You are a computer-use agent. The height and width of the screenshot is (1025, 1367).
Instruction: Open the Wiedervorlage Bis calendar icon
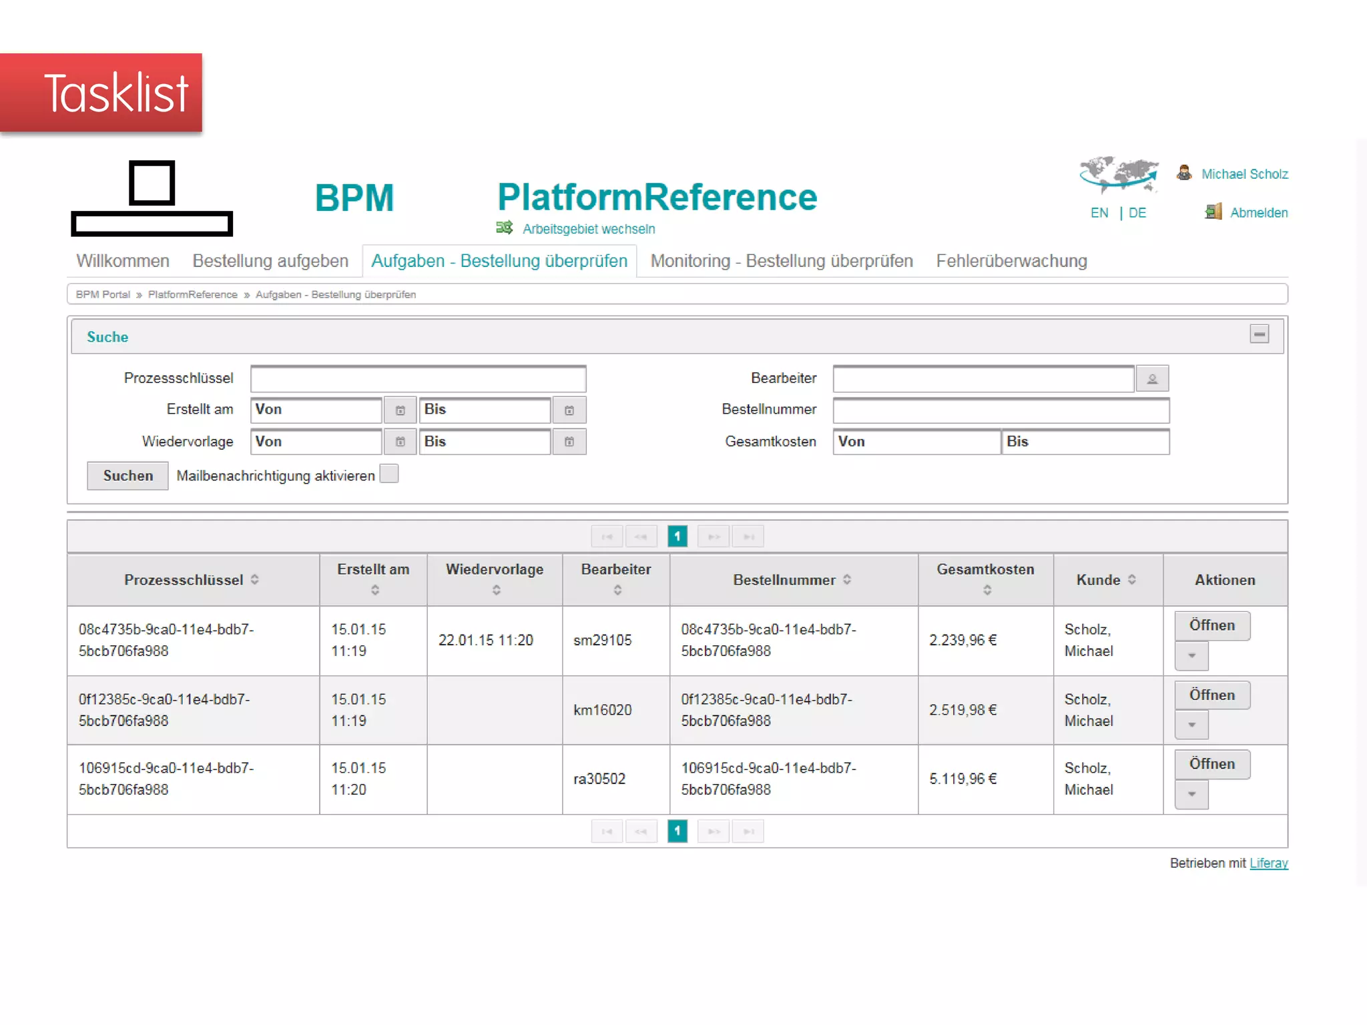coord(569,442)
